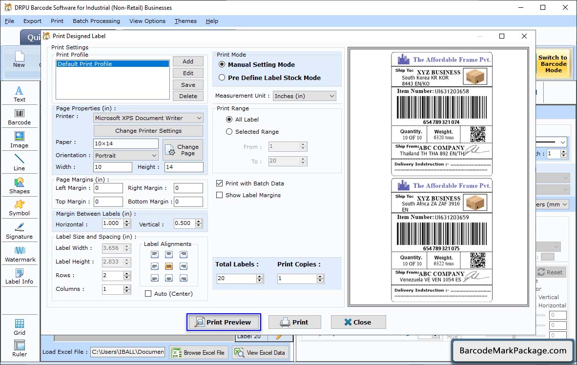Image resolution: width=577 pixels, height=365 pixels.
Task: Open the Batch Processing menu
Action: [97, 21]
